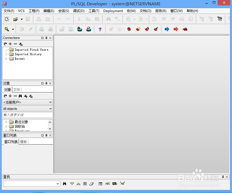Screen dimensions: 232x193
Task: Switch to the 模板 tab
Action: 24,142
